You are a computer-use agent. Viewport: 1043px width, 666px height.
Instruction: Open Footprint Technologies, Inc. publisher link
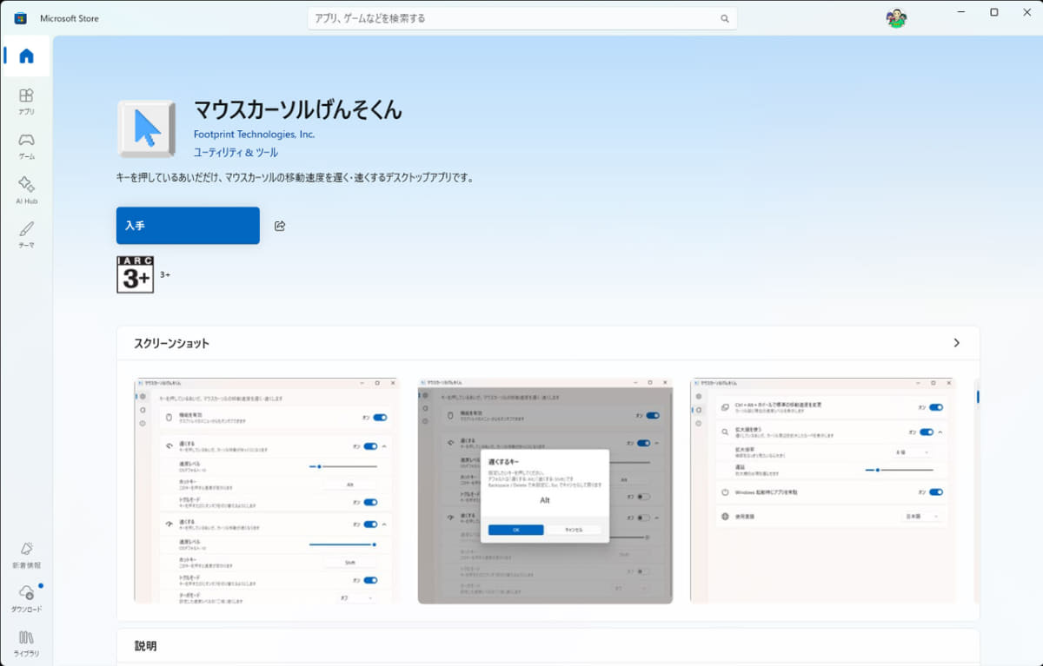coord(254,135)
